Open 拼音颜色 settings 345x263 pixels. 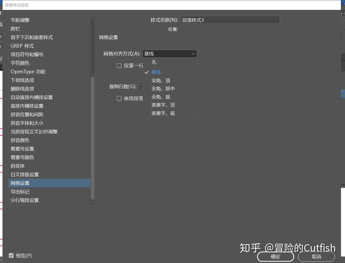(20, 140)
